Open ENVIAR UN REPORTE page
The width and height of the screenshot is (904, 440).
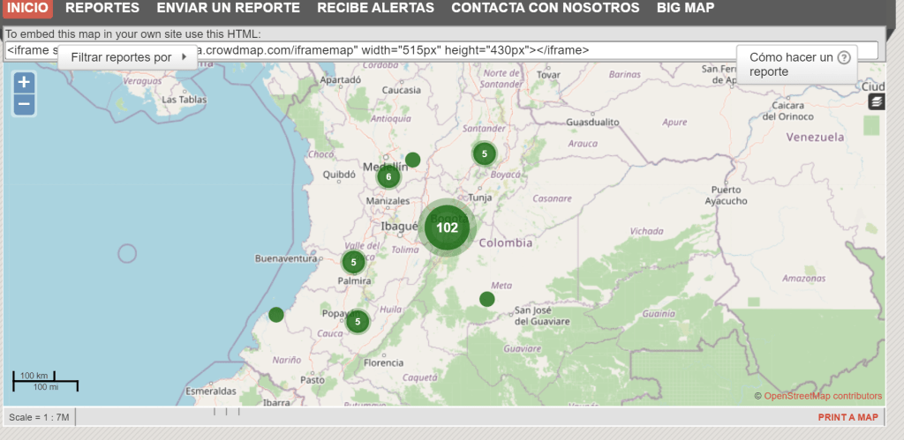pyautogui.click(x=228, y=8)
